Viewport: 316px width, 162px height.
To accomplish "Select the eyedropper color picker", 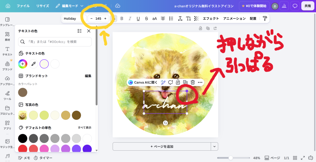I will tap(33, 64).
